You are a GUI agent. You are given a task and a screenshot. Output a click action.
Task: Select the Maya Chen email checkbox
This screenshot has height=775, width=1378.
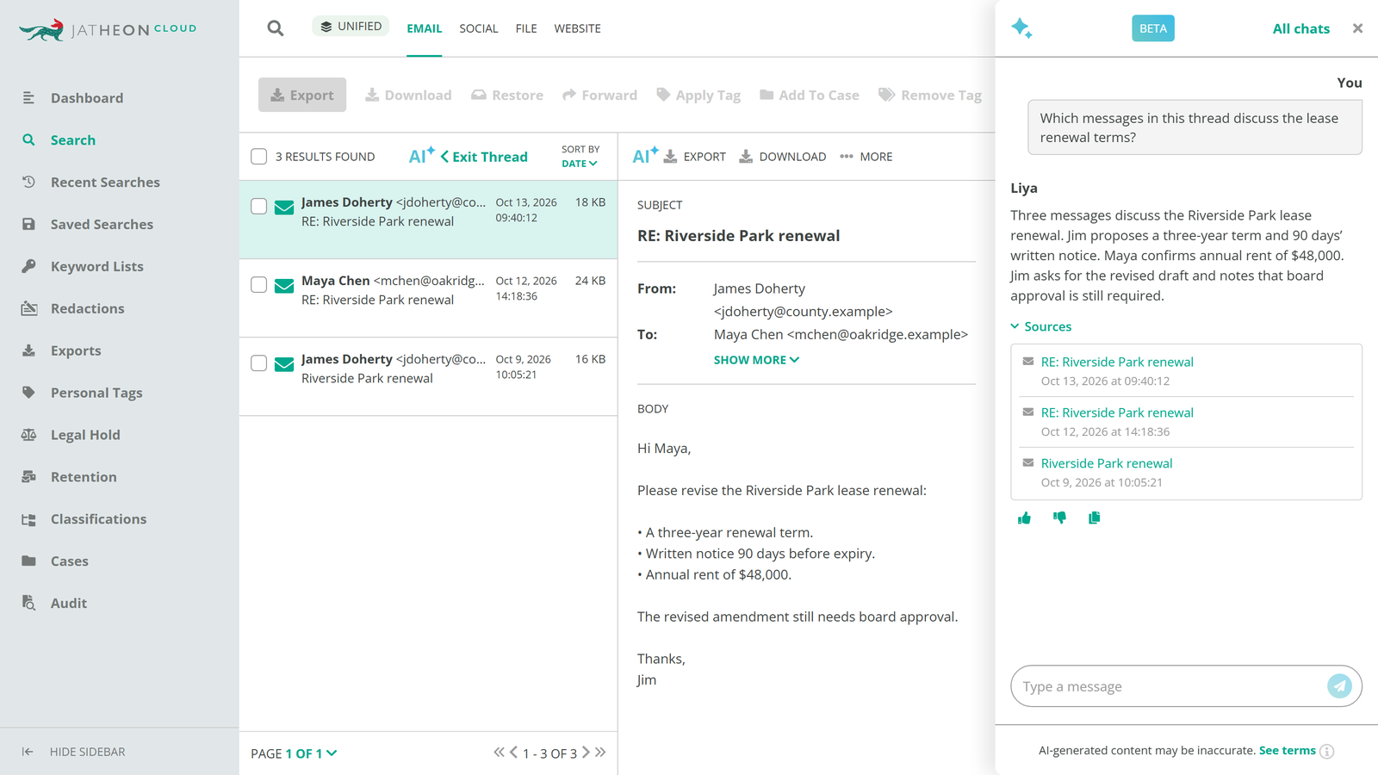tap(258, 284)
